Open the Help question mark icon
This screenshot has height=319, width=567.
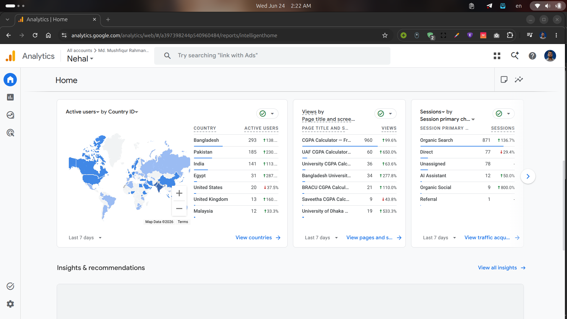(532, 56)
